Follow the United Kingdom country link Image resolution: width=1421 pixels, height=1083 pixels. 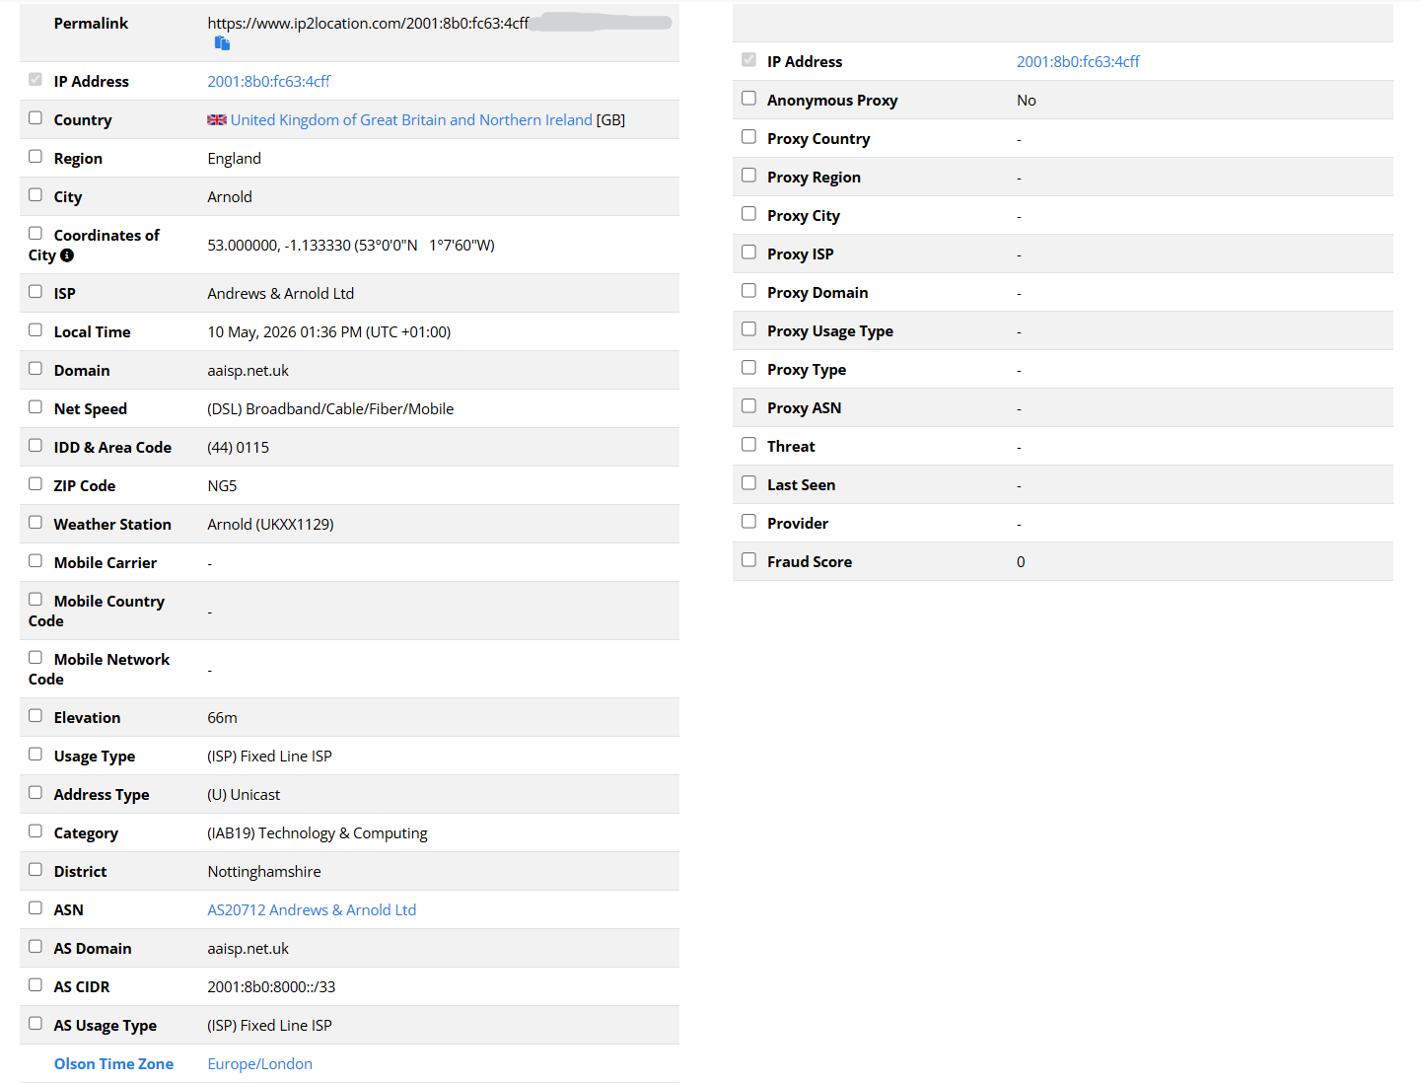pyautogui.click(x=411, y=120)
